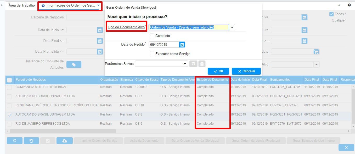The width and height of the screenshot is (355, 154).
Task: Click the select-all checkbox in the table header
Action: pyautogui.click(x=9, y=80)
